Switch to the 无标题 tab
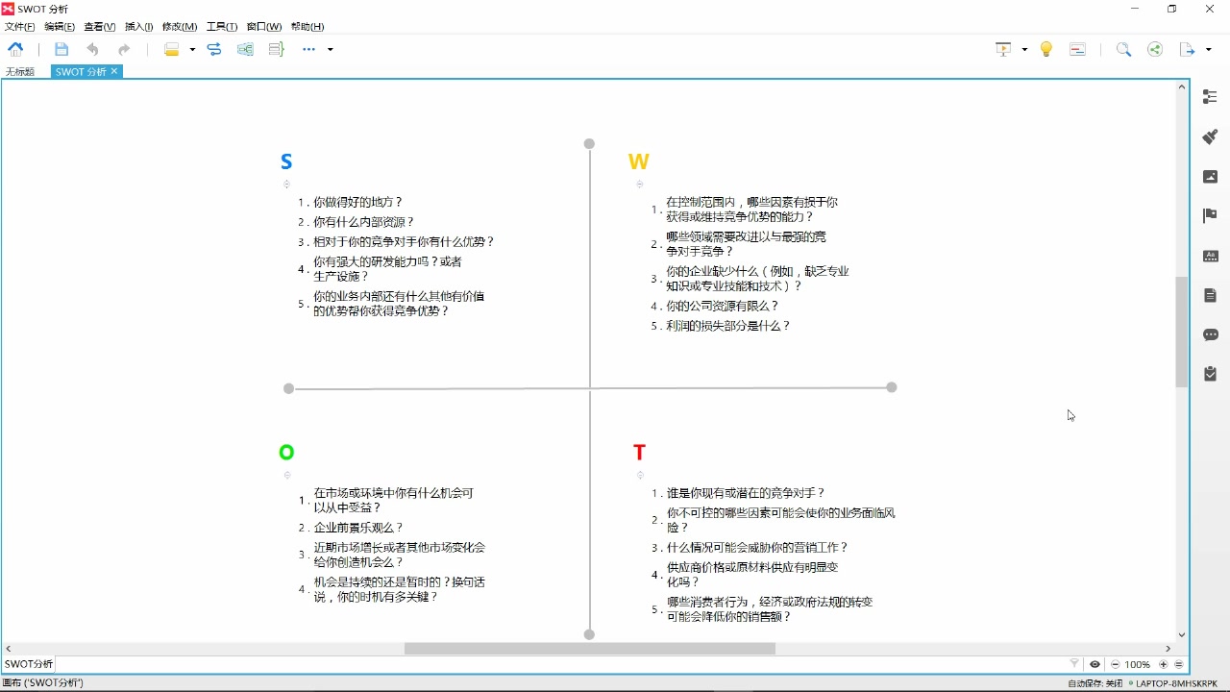Screen dimensions: 1230x692 tap(20, 71)
